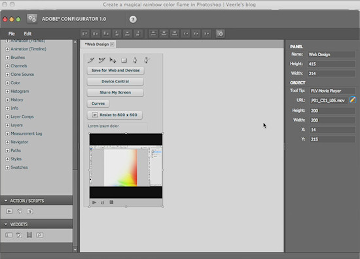Expand the Measurement Log tree item

[7, 133]
